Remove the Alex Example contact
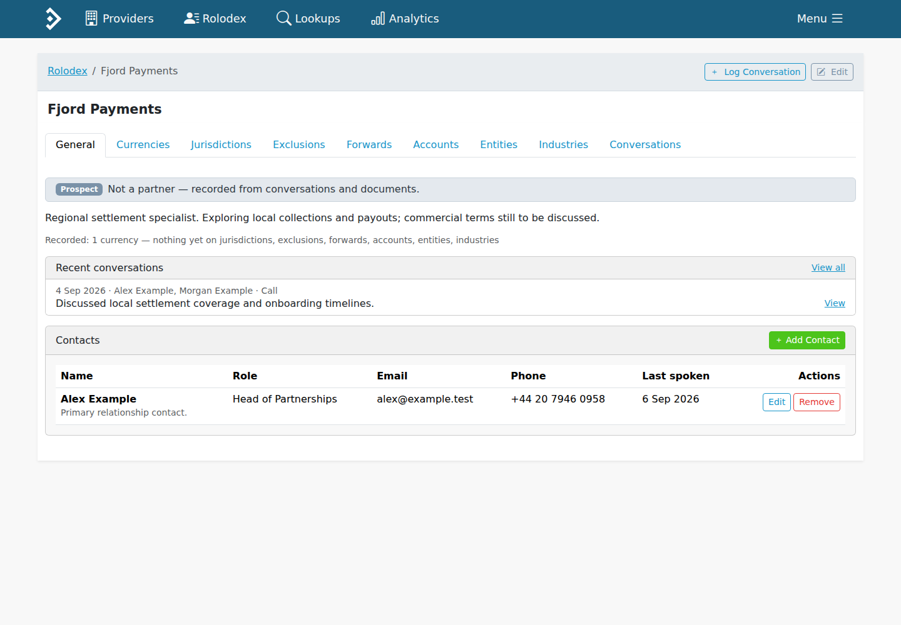The image size is (901, 625). tap(817, 402)
